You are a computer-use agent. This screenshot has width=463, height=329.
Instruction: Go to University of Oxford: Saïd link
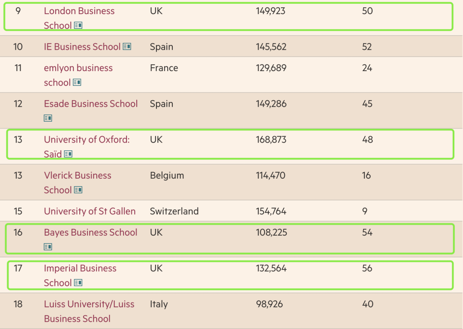[87, 147]
